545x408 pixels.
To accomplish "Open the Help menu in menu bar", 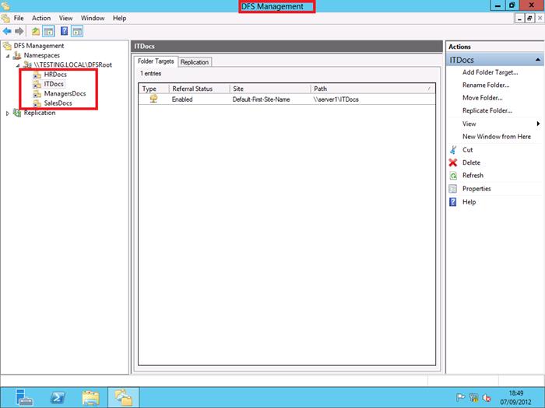I will pos(119,18).
